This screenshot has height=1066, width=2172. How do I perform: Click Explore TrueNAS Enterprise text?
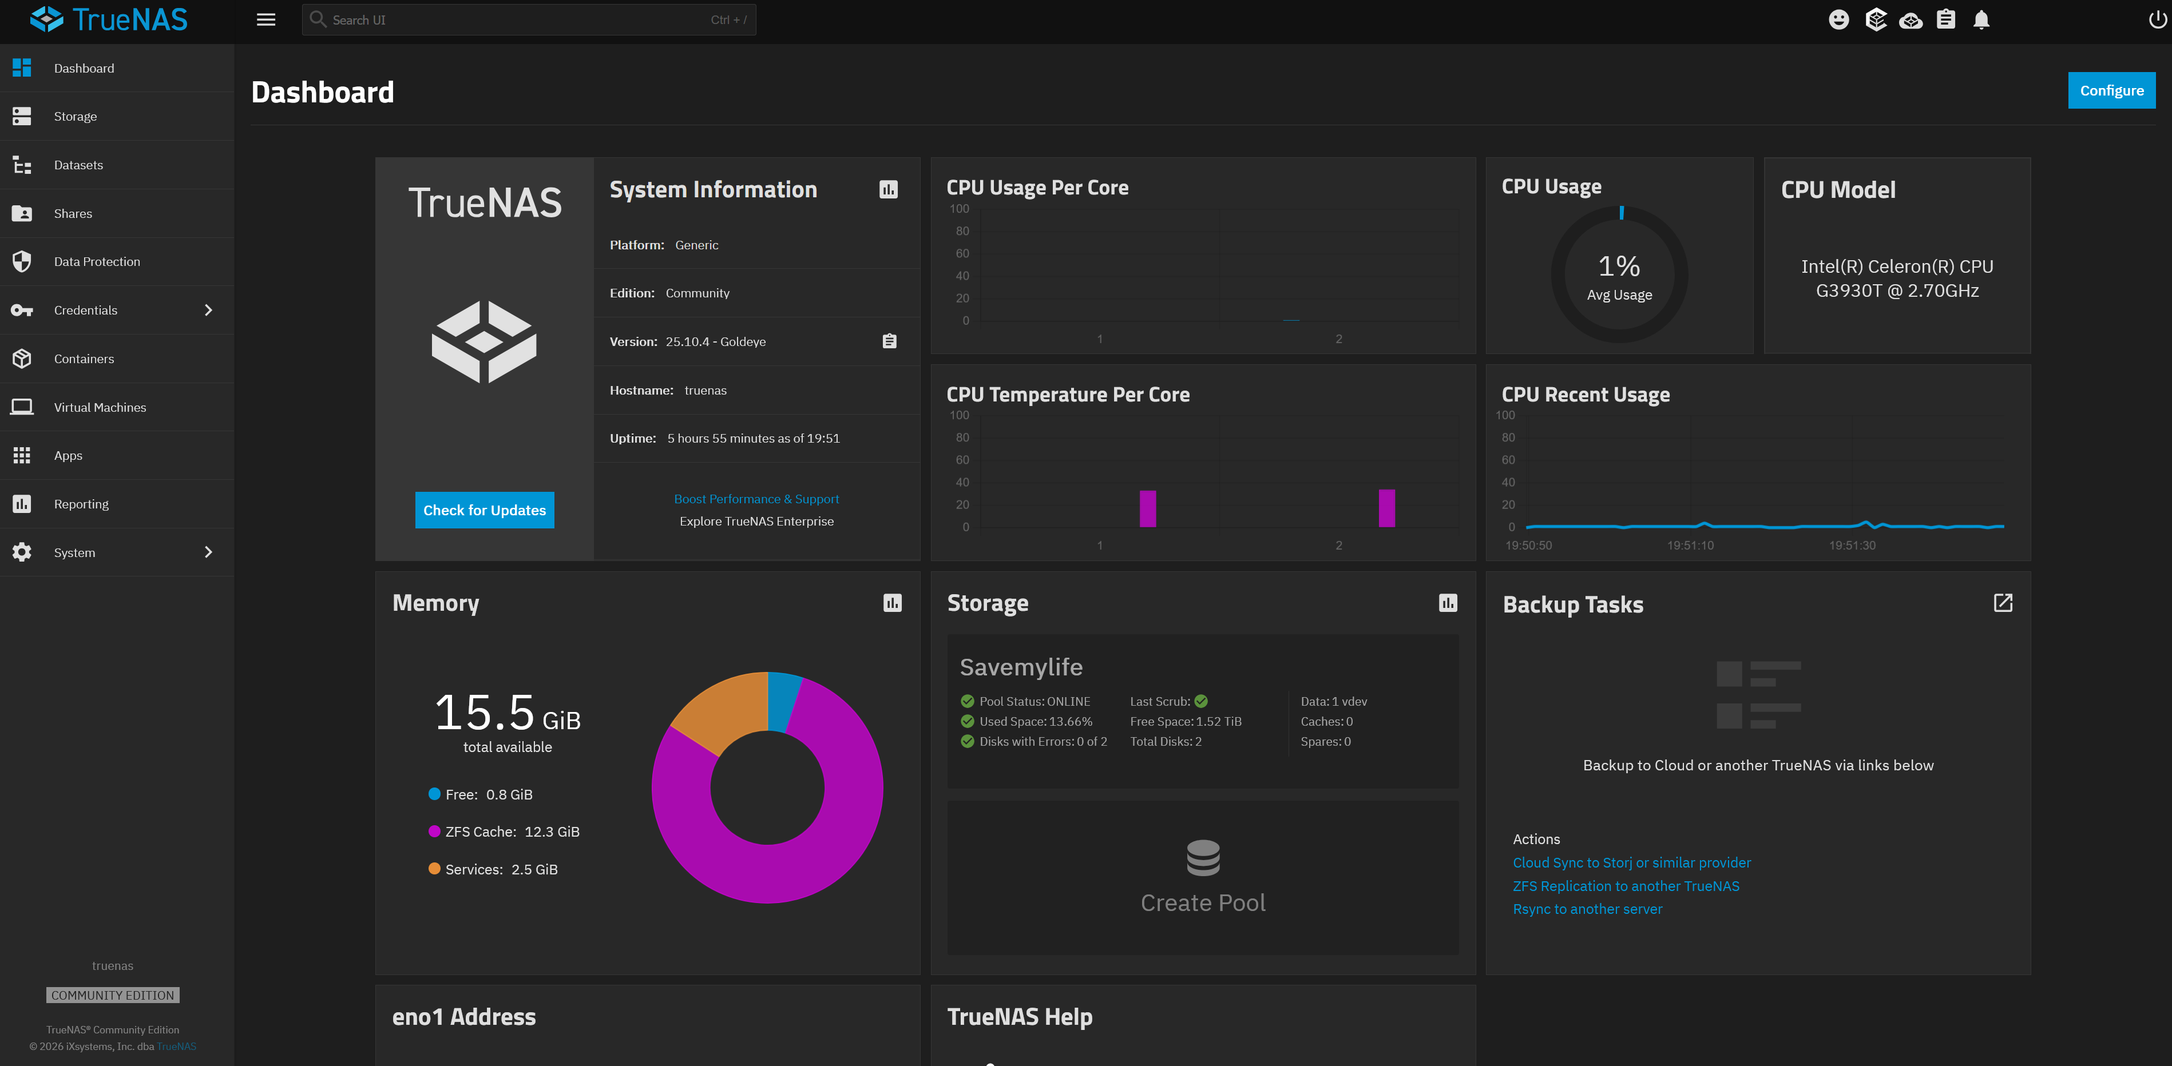pyautogui.click(x=756, y=521)
